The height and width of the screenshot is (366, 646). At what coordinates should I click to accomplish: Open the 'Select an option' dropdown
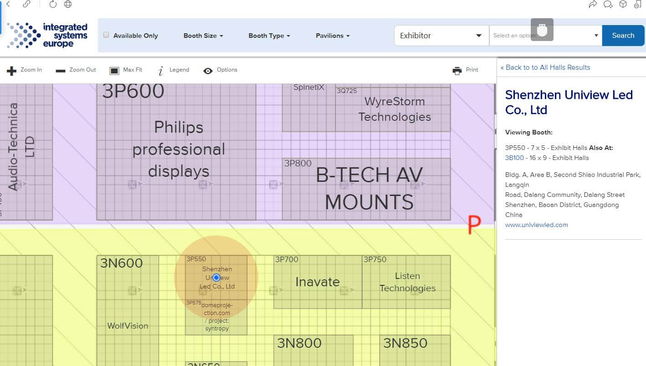546,36
